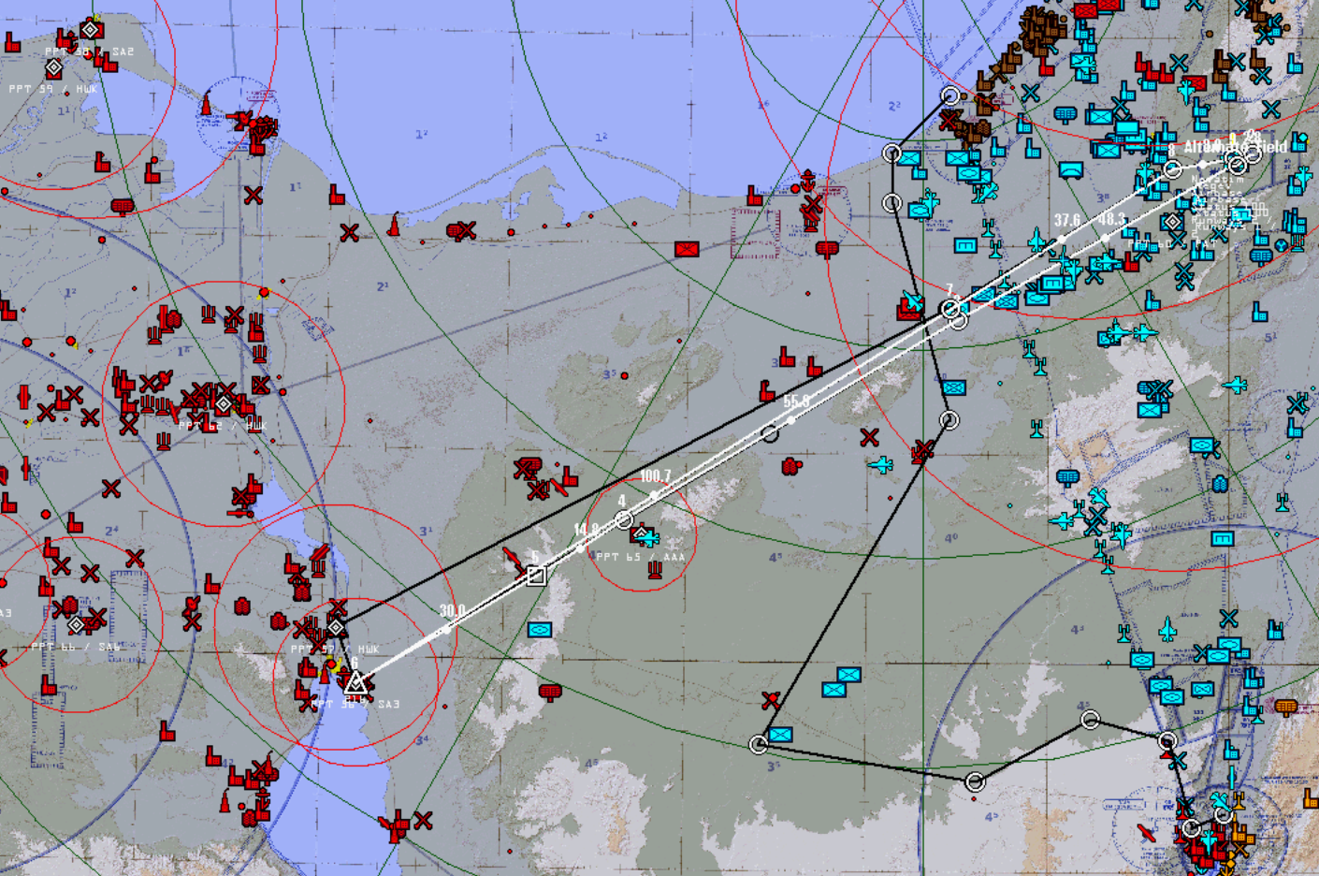Select the target triangle at steerpoint 6

(x=355, y=682)
